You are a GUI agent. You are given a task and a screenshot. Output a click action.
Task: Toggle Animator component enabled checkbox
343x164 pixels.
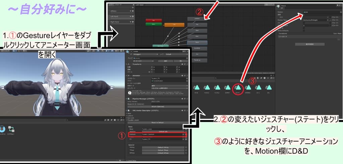point(131,75)
